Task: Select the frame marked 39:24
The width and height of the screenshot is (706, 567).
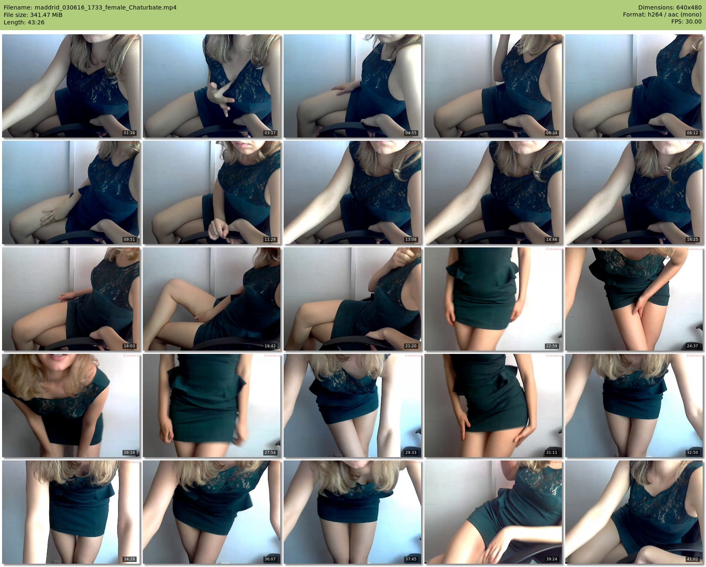Action: pos(493,512)
